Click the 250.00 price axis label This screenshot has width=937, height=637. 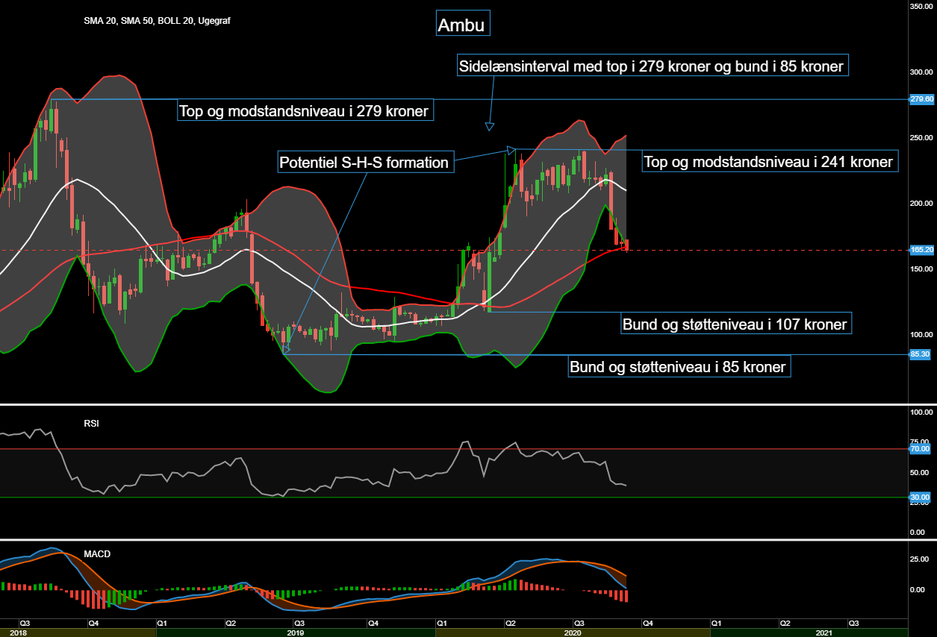[x=922, y=138]
